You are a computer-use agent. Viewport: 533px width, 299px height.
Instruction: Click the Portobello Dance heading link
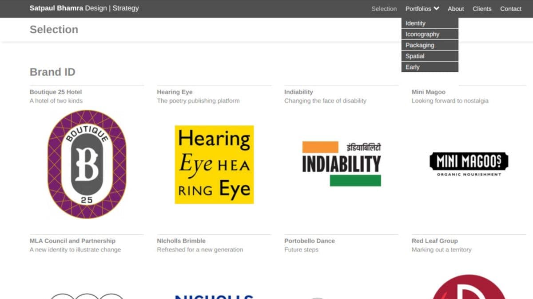pos(309,241)
